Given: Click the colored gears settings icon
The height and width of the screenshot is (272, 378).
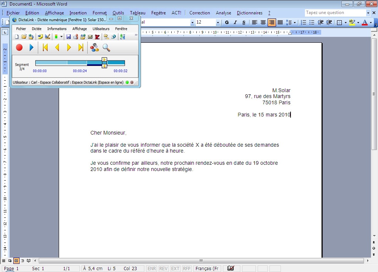Looking at the screenshot, I should [94, 48].
